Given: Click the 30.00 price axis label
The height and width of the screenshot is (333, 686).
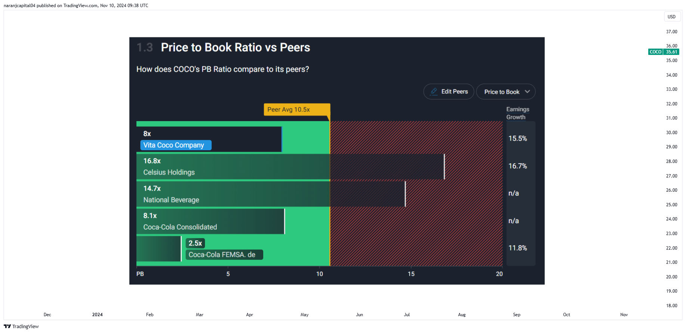Looking at the screenshot, I should [x=671, y=133].
